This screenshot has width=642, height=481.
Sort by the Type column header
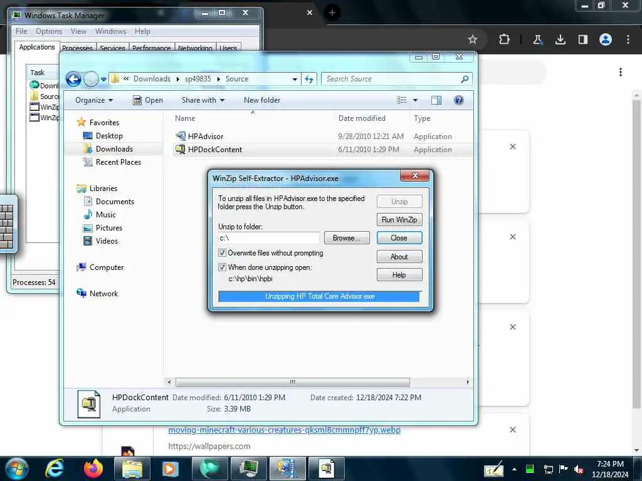pos(422,118)
